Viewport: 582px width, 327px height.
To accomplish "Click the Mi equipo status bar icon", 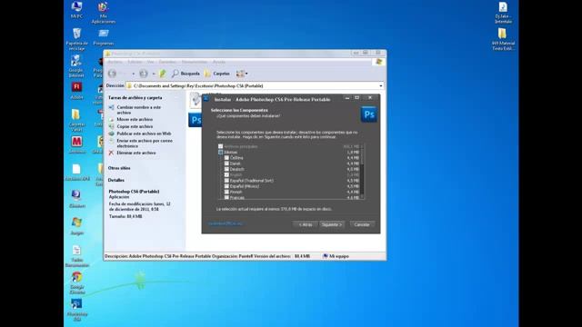I will [x=326, y=256].
